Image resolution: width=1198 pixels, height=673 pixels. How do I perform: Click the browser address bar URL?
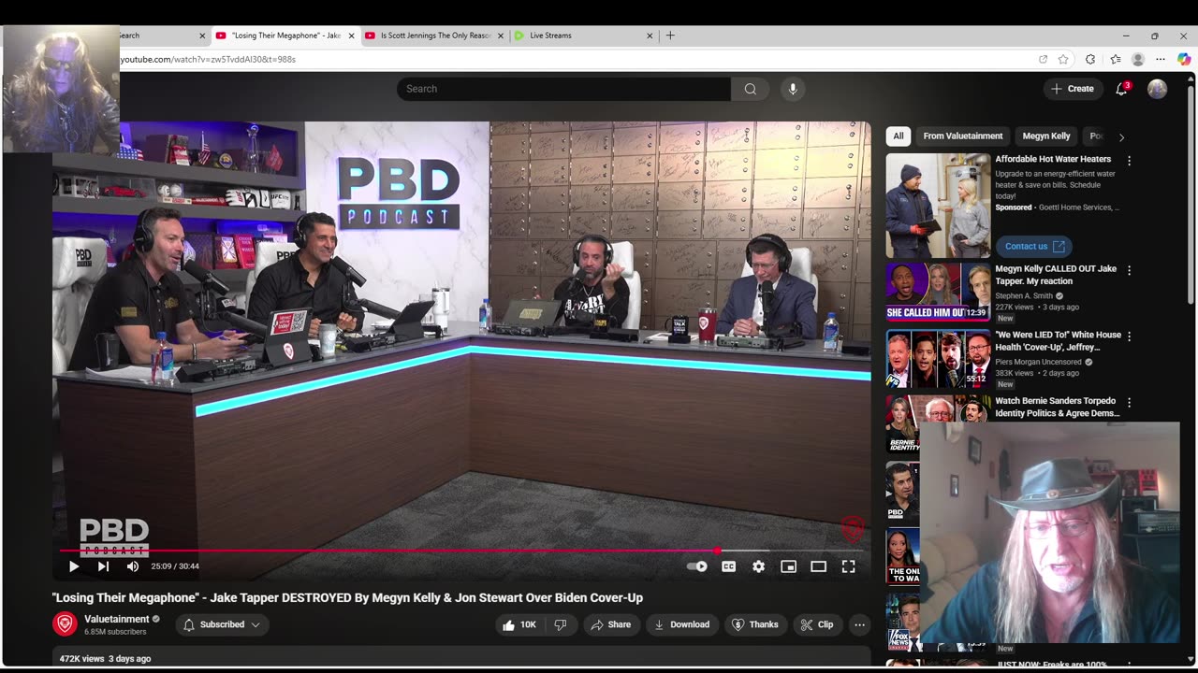208,59
